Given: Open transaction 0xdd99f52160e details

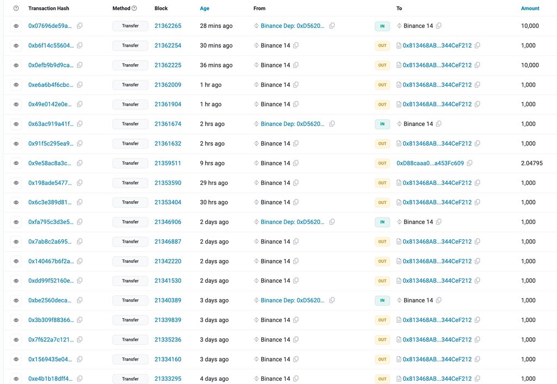Looking at the screenshot, I should pos(51,281).
